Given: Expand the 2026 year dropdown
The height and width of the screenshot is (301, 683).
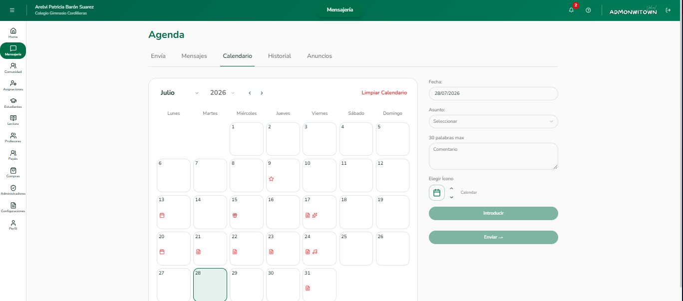Looking at the screenshot, I should (x=223, y=93).
